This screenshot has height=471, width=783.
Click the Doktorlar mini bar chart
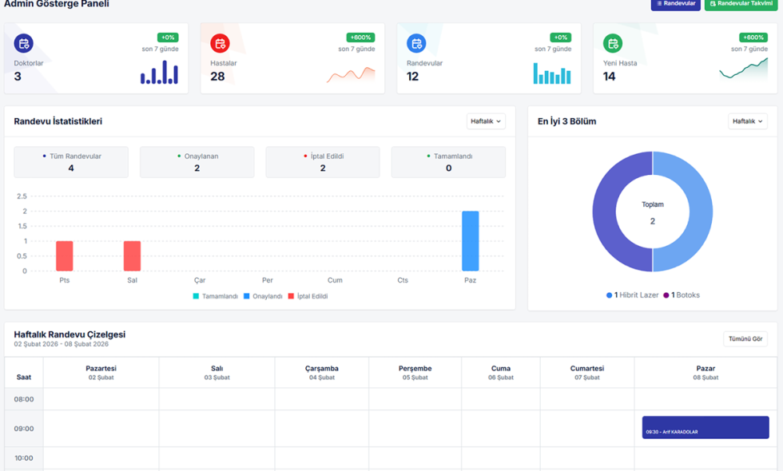tap(159, 73)
